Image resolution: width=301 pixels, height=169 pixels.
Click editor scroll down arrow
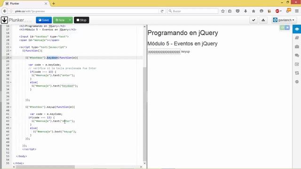coord(144,163)
